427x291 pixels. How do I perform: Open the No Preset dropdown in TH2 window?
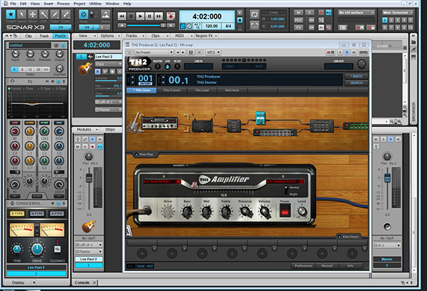[154, 52]
